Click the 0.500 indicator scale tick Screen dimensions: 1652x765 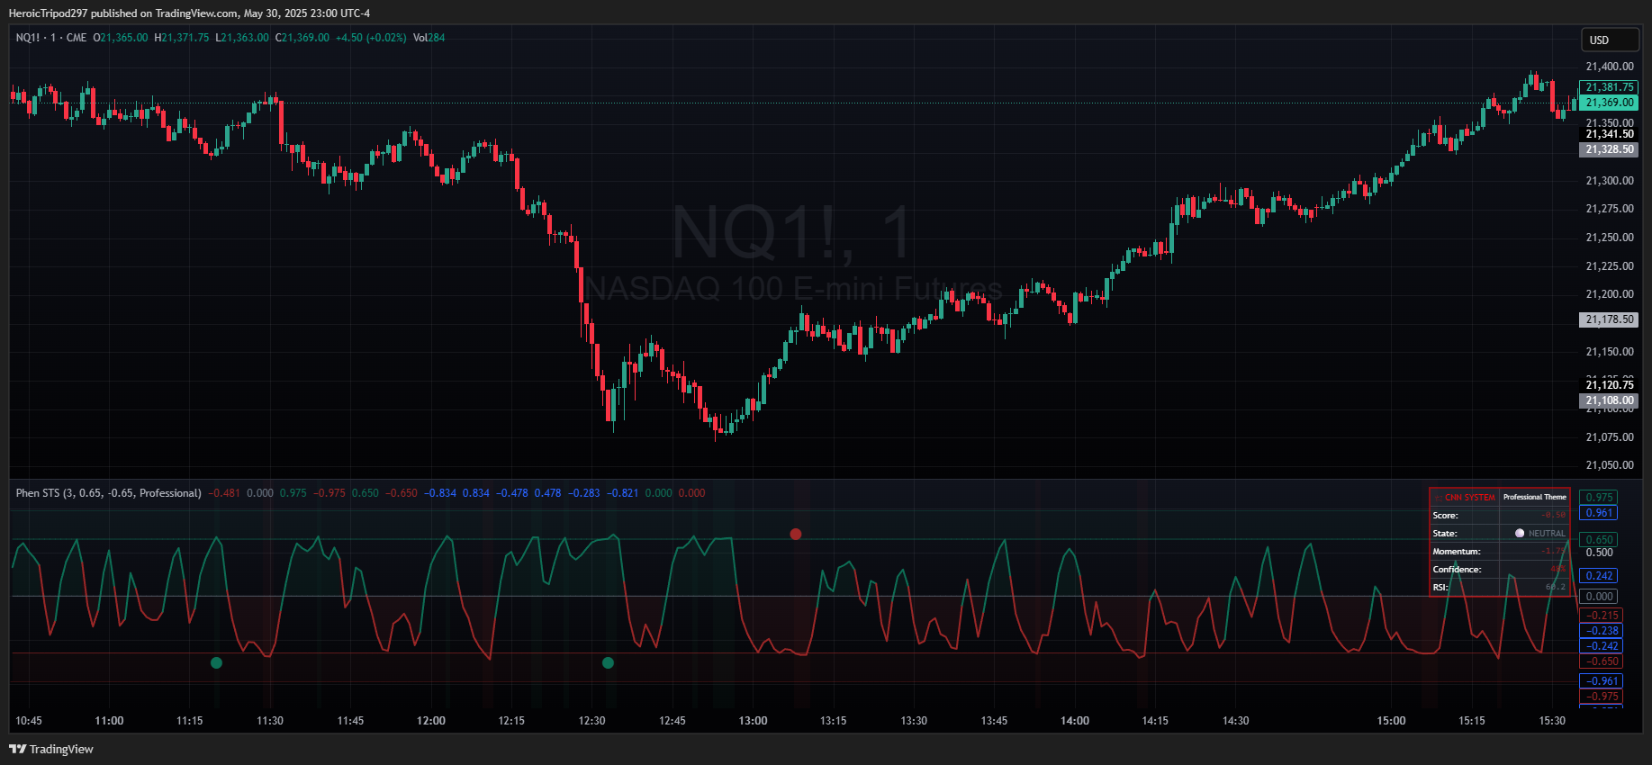click(x=1599, y=553)
